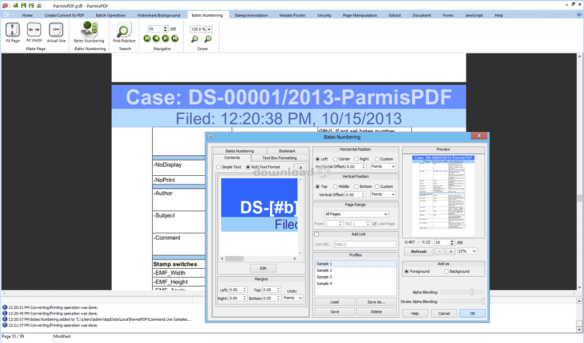Click the Left margin spinner arrows

244,290
